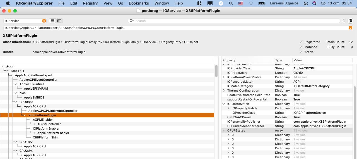Open the Go menu
The height and width of the screenshot is (159, 357).
(120, 3)
